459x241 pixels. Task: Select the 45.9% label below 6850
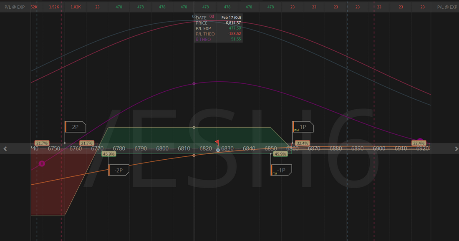point(280,154)
